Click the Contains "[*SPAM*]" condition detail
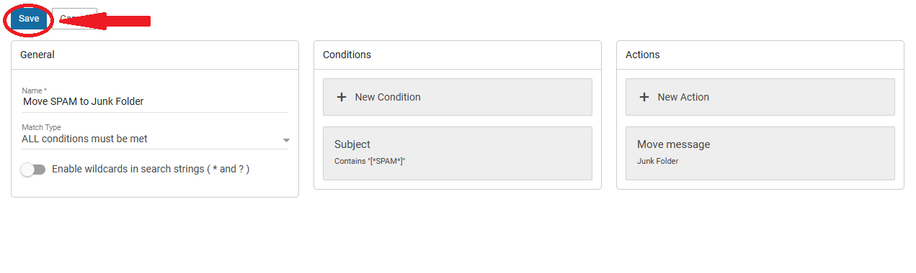 click(x=370, y=161)
